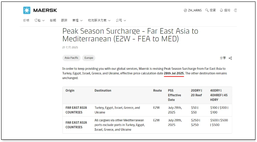The image size is (257, 142).
Task: Open the 船期 menu item
Action: (53, 21)
